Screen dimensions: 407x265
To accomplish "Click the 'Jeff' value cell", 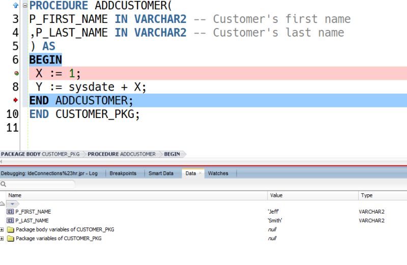I will pyautogui.click(x=273, y=212).
